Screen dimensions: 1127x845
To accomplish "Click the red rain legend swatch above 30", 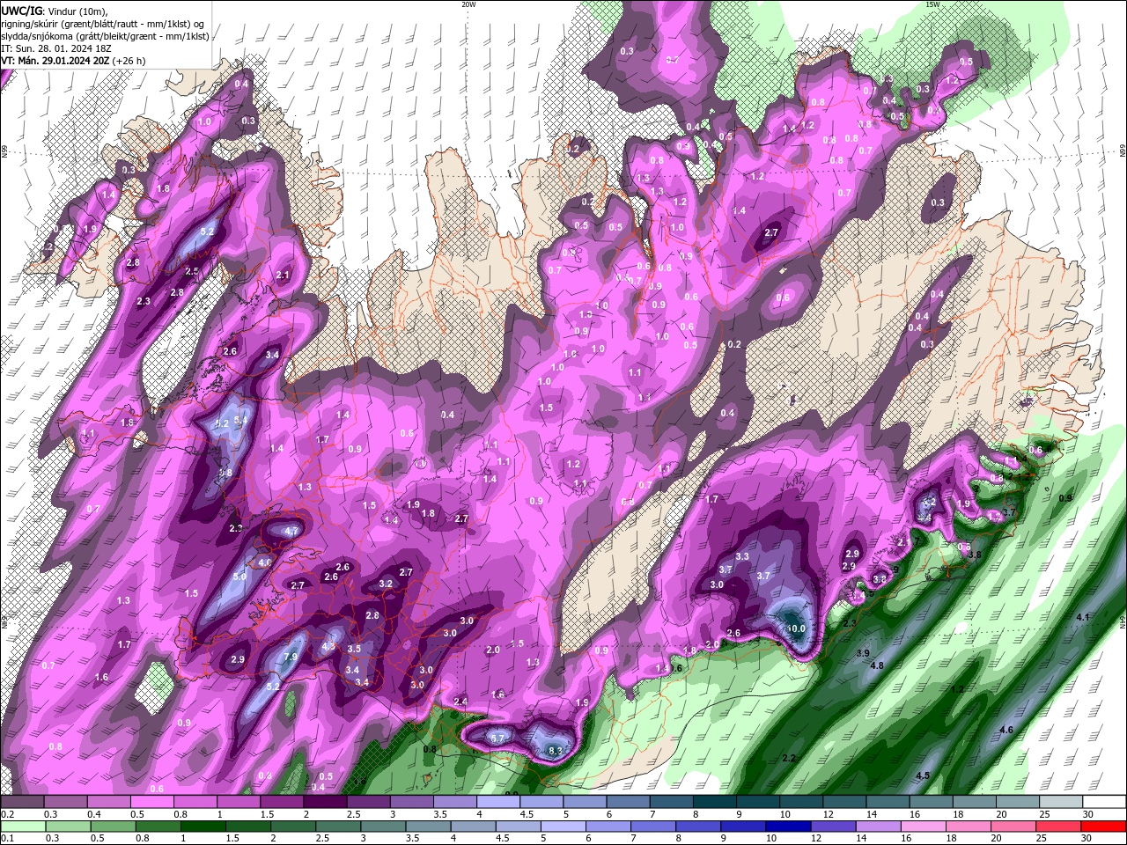I will (1105, 826).
